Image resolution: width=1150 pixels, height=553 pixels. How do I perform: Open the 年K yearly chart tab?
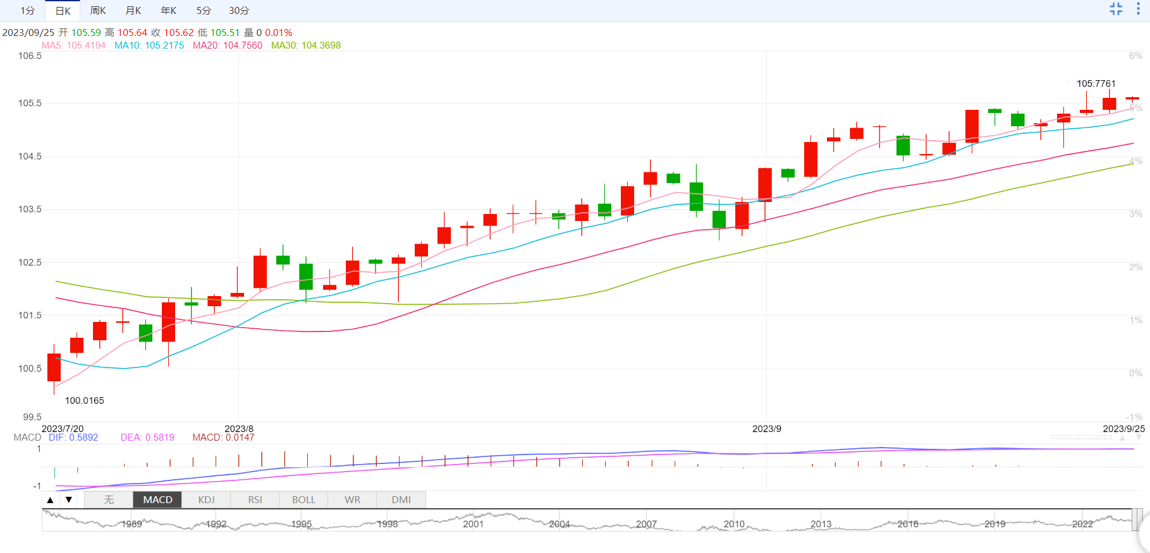169,11
